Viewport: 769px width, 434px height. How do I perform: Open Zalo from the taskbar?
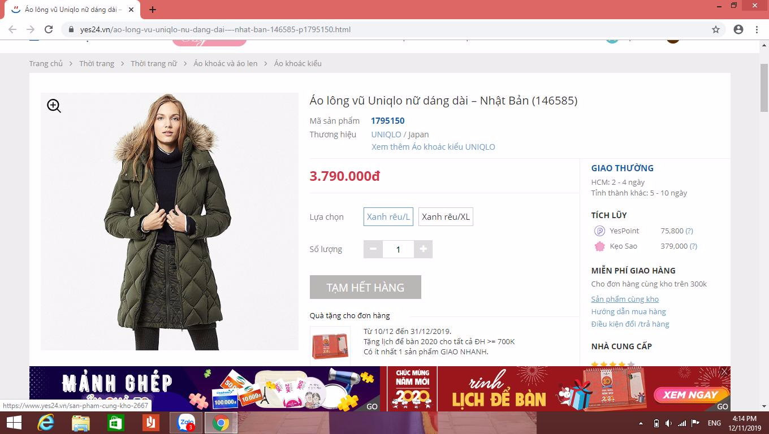click(186, 423)
